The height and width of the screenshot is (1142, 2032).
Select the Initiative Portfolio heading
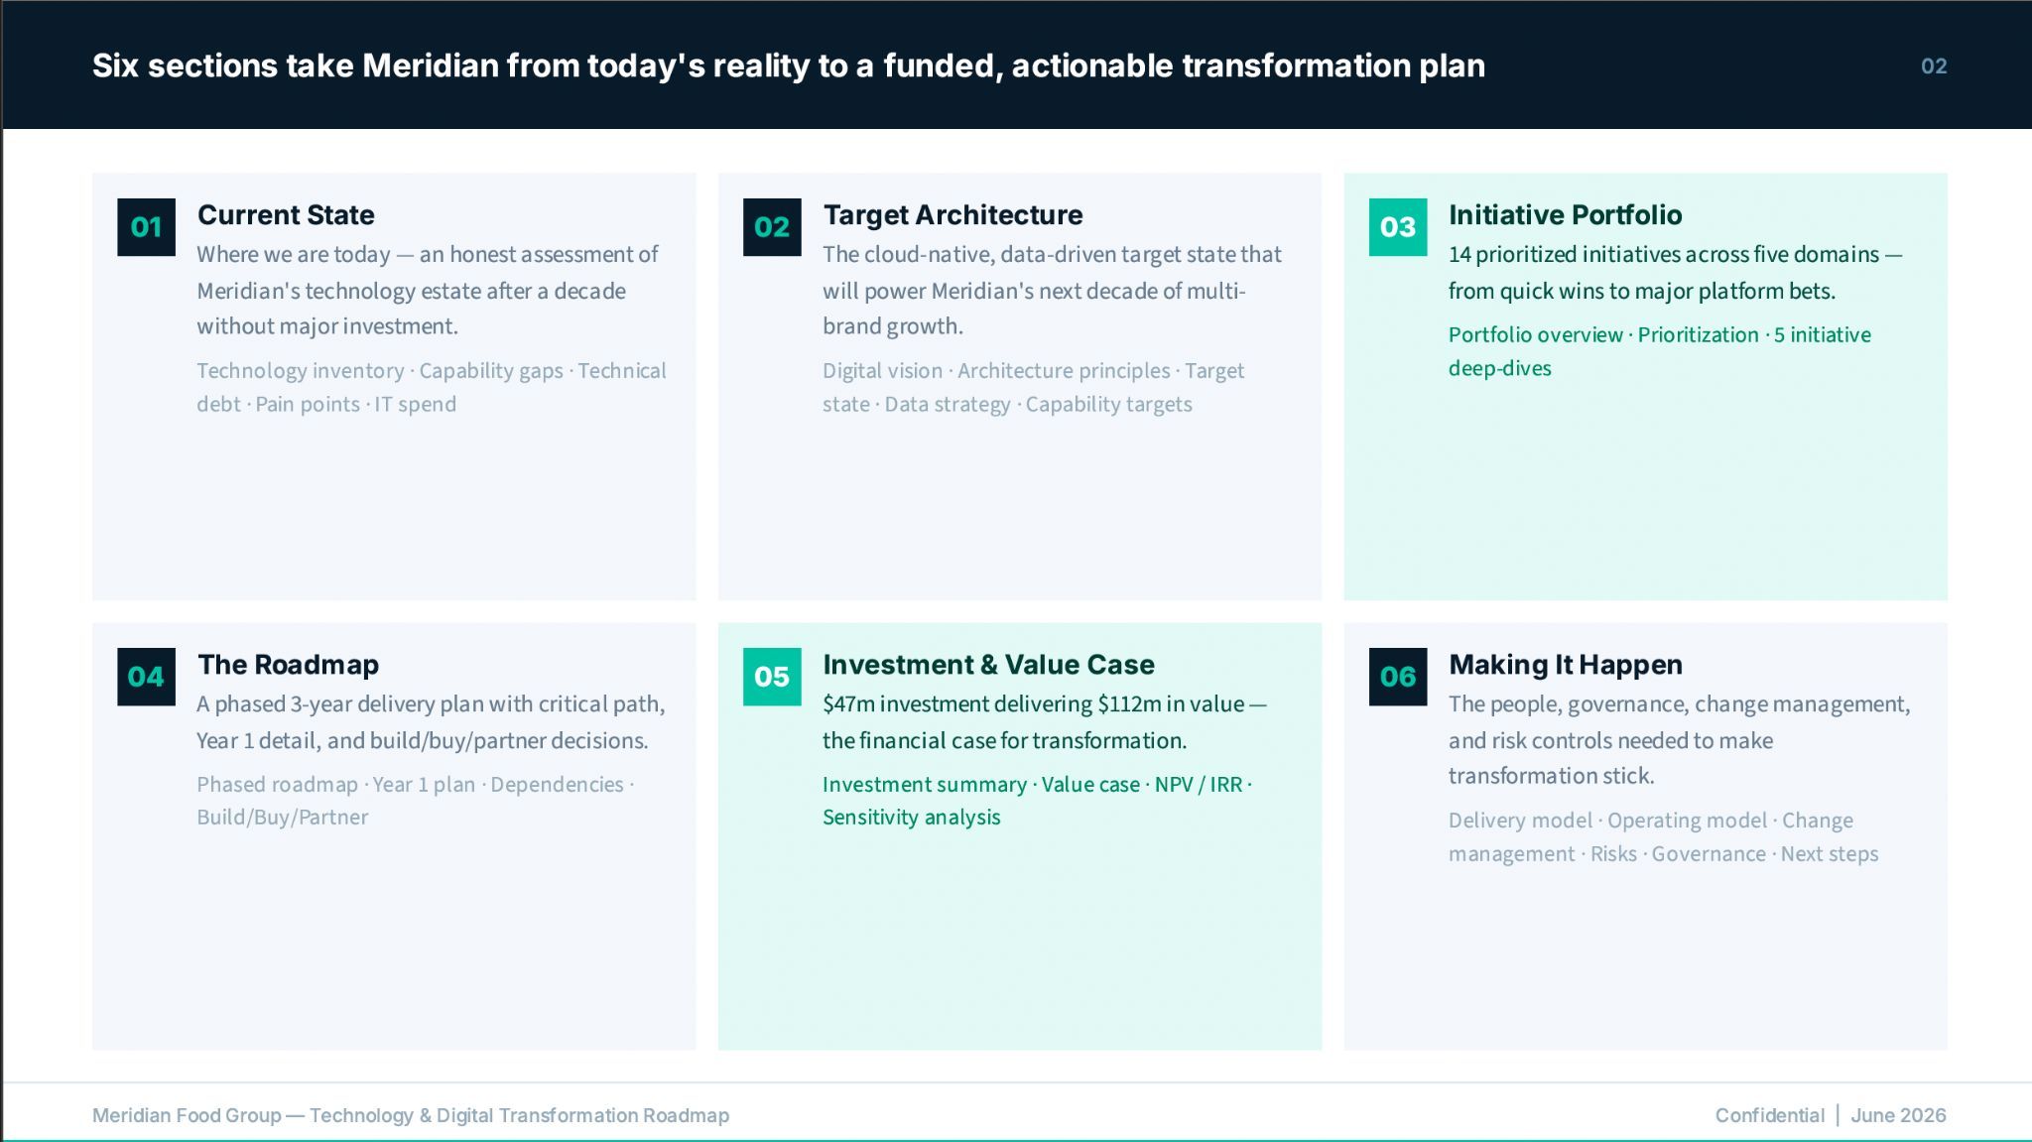coord(1565,214)
